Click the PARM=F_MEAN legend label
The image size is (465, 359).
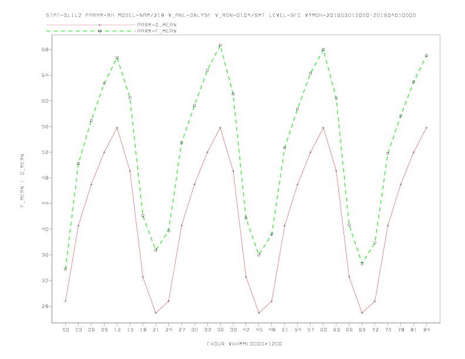click(157, 31)
